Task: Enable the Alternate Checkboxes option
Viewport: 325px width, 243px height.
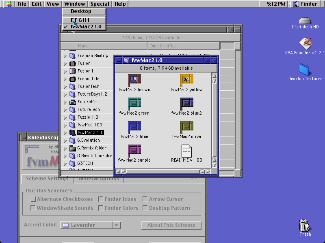Action: coord(33,199)
